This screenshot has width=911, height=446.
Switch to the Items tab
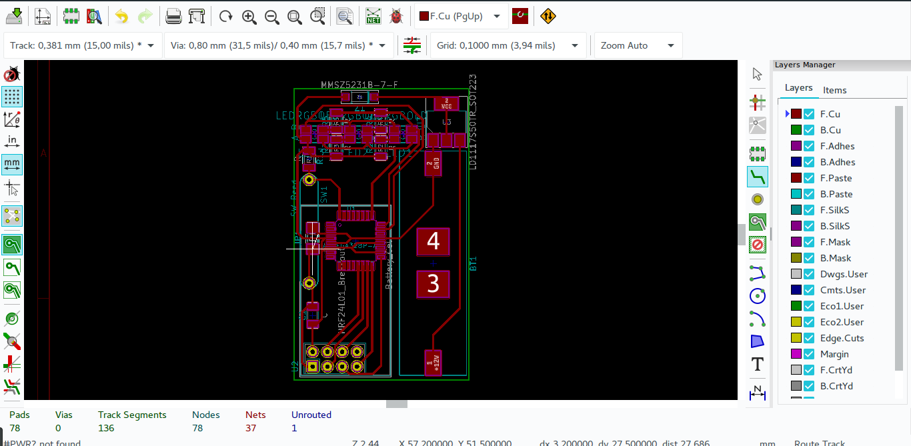tap(834, 90)
